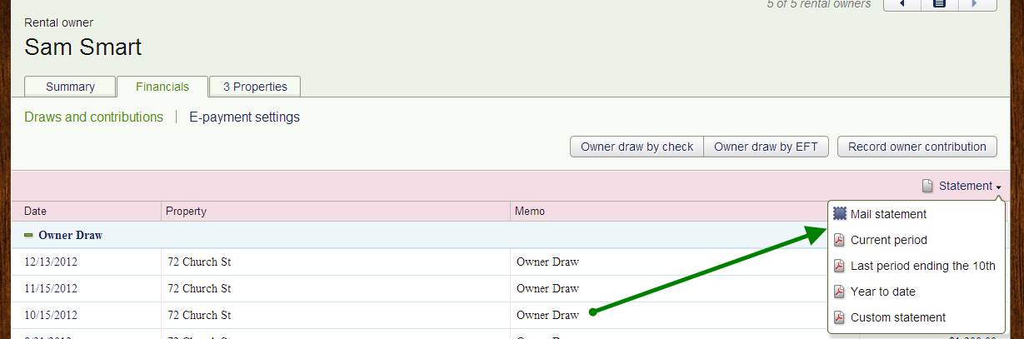Click the Custom statement PDF icon
Viewport: 1024px width, 339px height.
pyautogui.click(x=839, y=317)
